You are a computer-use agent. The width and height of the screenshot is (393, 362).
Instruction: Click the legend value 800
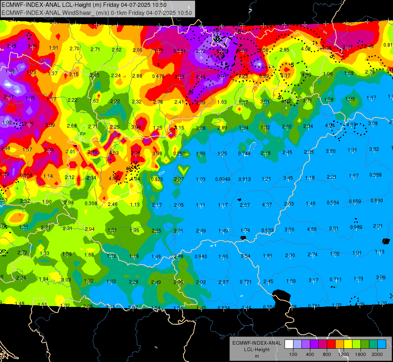point(327,354)
